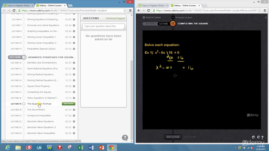
Task: Click download icon for Absolute Value Inequalities
Action: tap(74, 133)
